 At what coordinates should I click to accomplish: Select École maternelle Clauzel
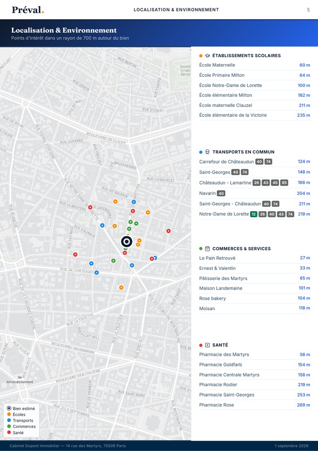[x=254, y=105]
